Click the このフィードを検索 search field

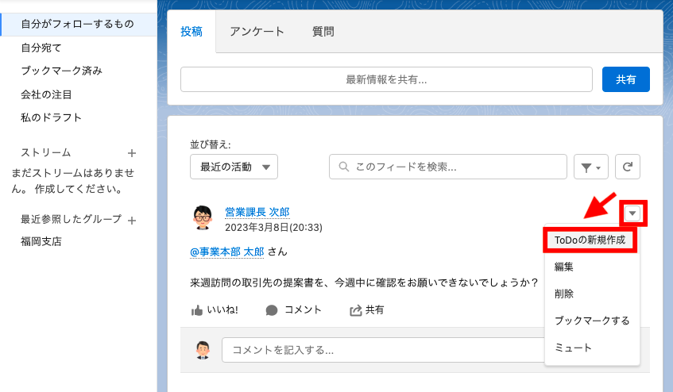coord(447,167)
